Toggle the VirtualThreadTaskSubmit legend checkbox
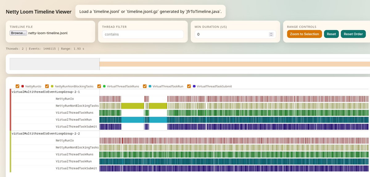The width and height of the screenshot is (370, 177). [x=189, y=86]
